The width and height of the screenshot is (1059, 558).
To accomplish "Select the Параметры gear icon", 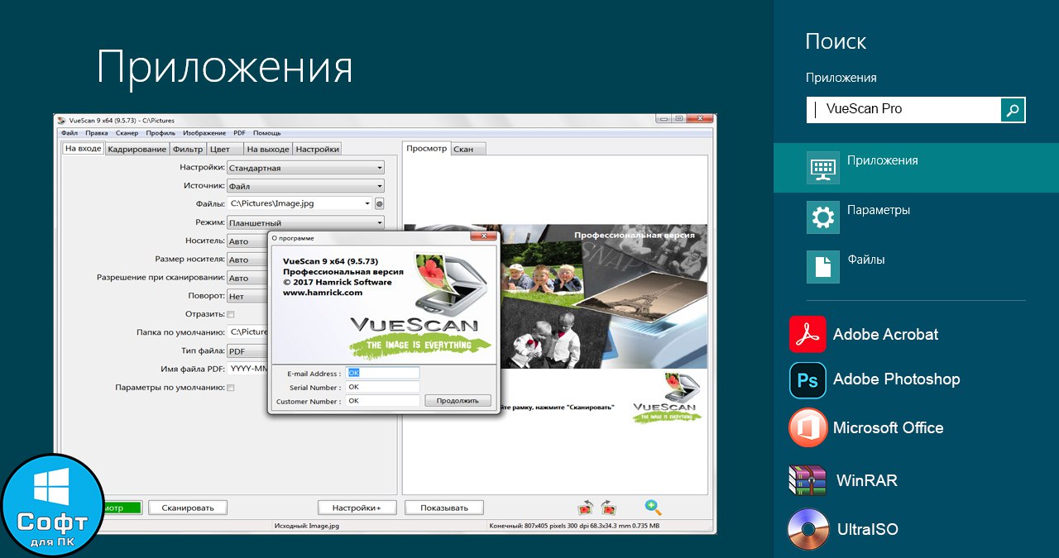I will coord(822,217).
